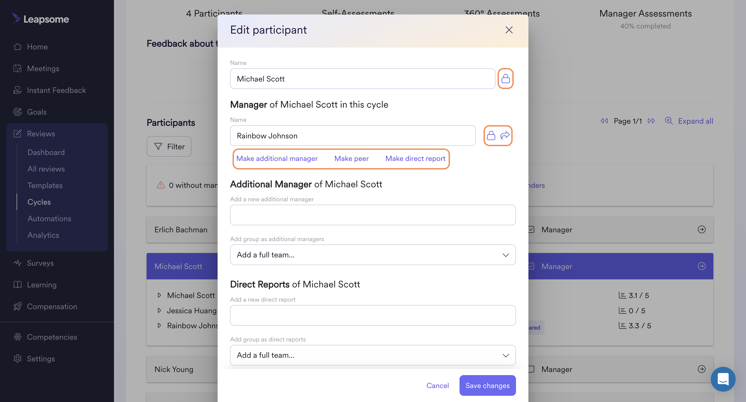Open Cycles in the Reviews submenu
The width and height of the screenshot is (746, 402).
point(39,202)
